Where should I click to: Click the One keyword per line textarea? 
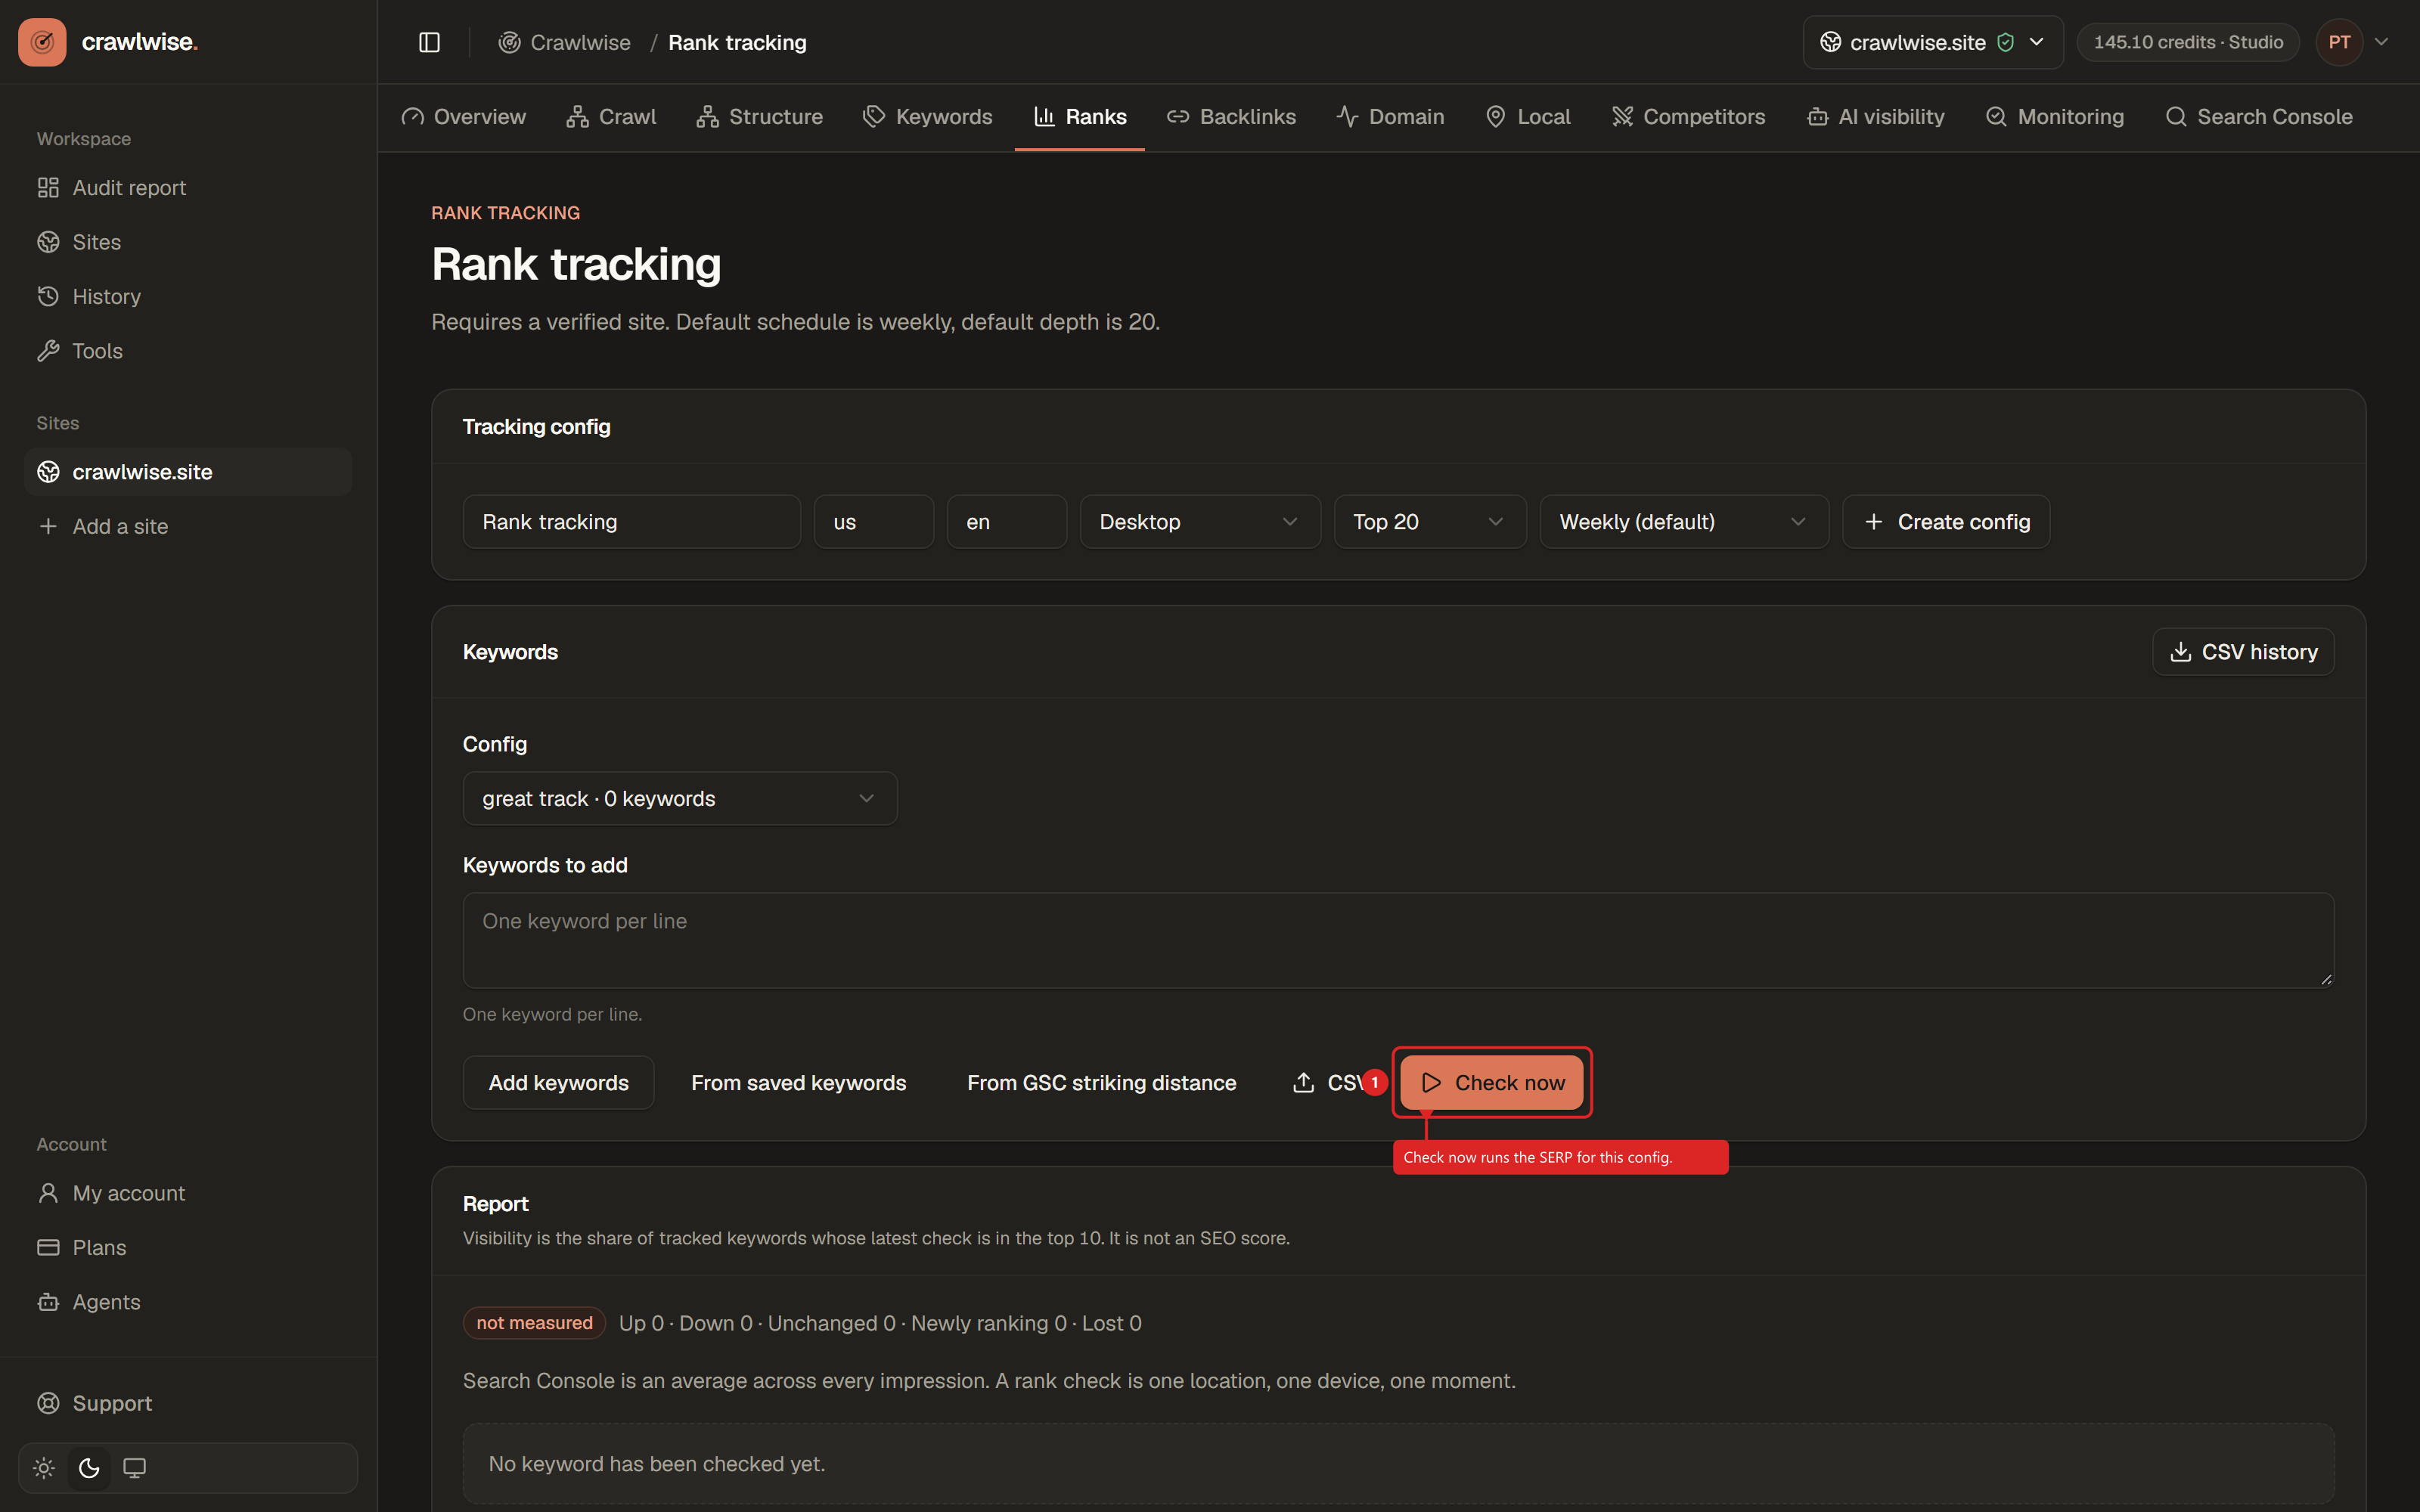(x=1398, y=941)
